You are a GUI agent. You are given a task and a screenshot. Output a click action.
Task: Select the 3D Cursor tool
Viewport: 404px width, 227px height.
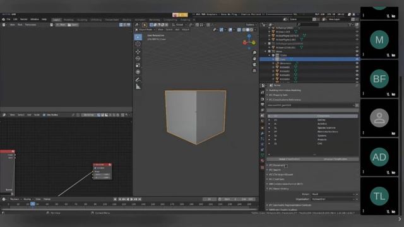tap(138, 44)
